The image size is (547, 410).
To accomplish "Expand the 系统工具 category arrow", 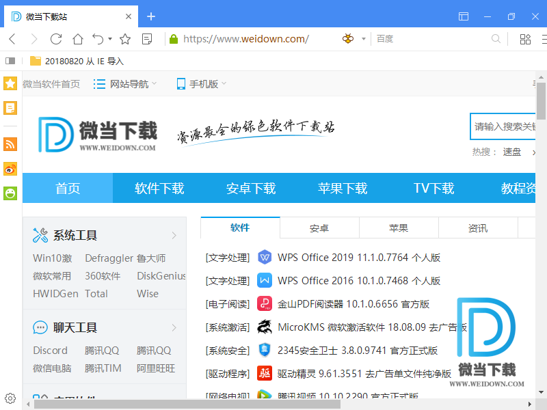I will 174,236.
